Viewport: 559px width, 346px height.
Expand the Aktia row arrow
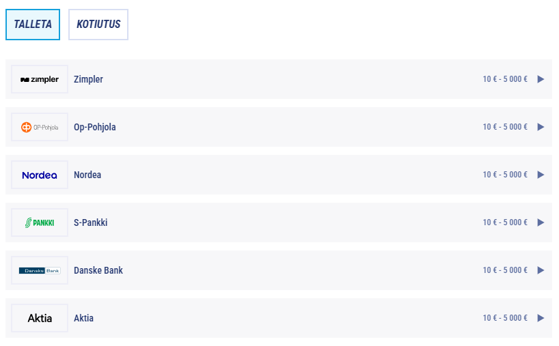pos(541,318)
